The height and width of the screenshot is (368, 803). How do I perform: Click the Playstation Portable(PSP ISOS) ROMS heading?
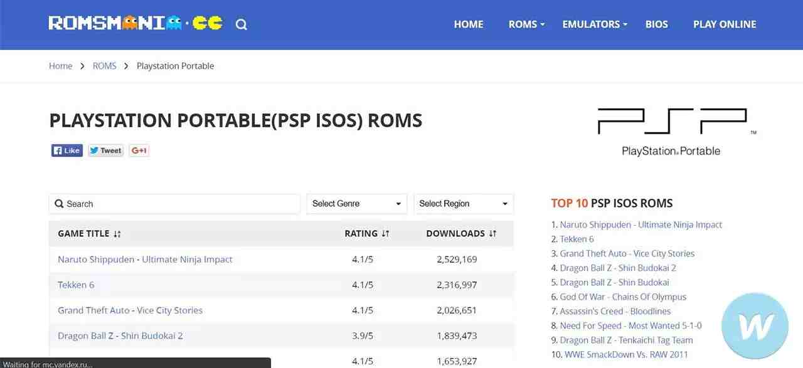[x=236, y=120]
